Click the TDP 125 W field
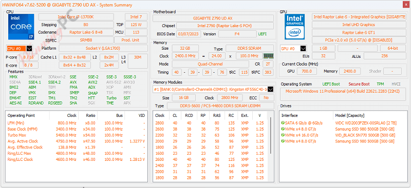 click(136, 25)
